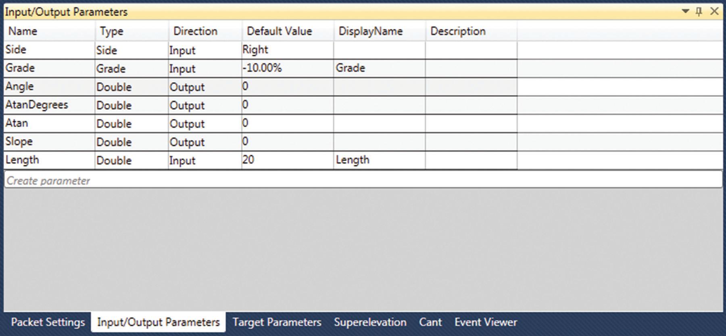Click the -10.00% default value of Grade
726x336 pixels.
click(288, 68)
